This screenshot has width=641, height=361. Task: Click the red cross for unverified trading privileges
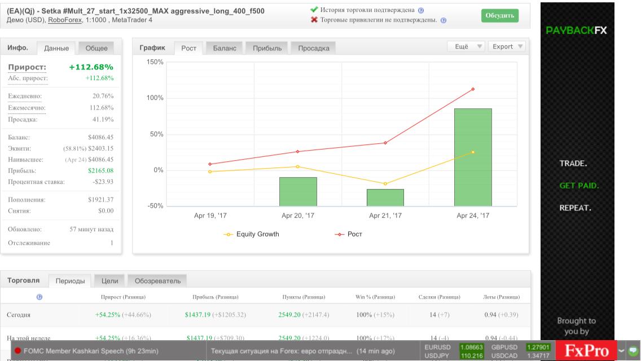coord(314,20)
